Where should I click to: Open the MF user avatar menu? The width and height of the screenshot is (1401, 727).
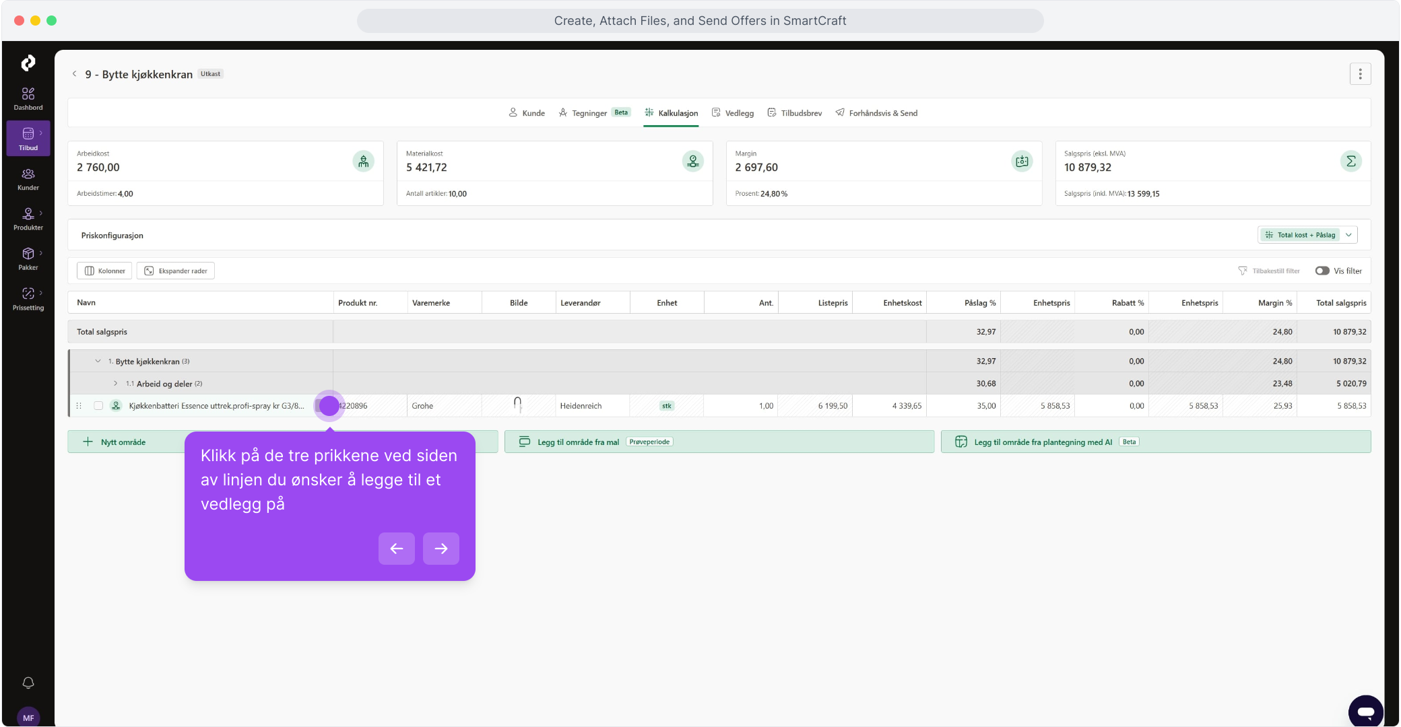click(28, 718)
